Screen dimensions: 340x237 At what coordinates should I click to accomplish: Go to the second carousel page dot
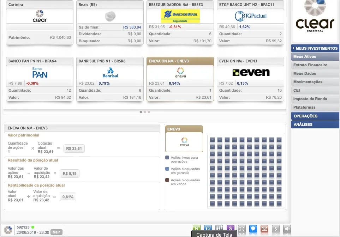point(145,112)
